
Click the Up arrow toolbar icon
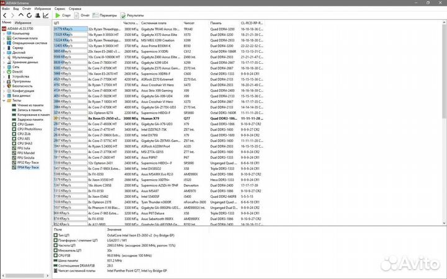click(20, 15)
